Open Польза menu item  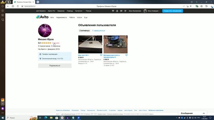pyautogui.click(x=88, y=11)
